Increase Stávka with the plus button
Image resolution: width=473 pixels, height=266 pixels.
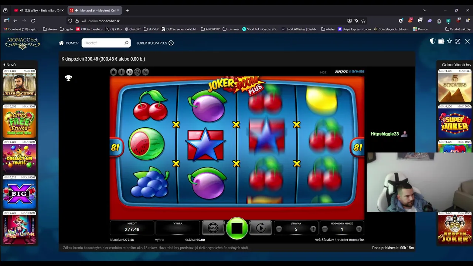[313, 229]
